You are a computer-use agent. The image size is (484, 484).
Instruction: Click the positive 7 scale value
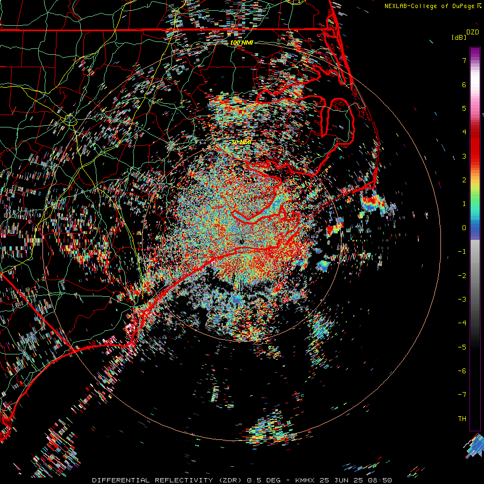tap(464, 60)
